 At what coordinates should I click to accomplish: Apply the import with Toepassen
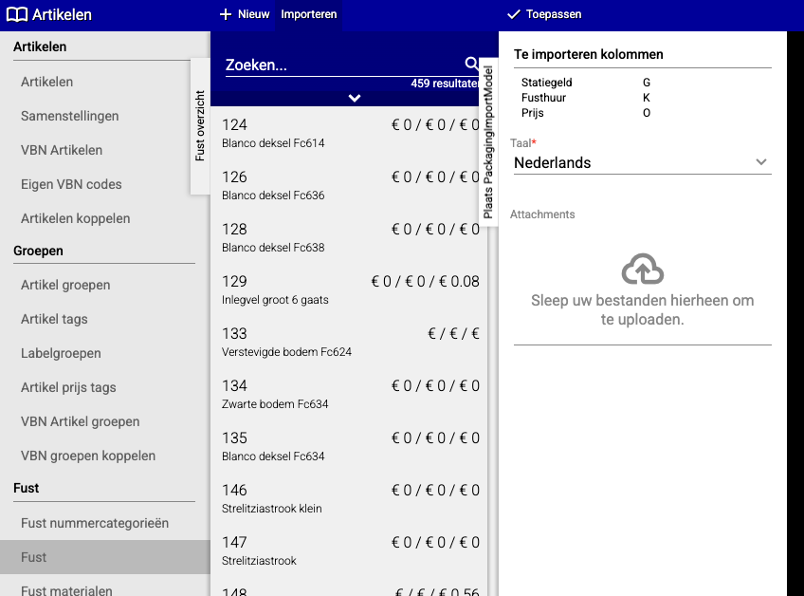coord(544,14)
